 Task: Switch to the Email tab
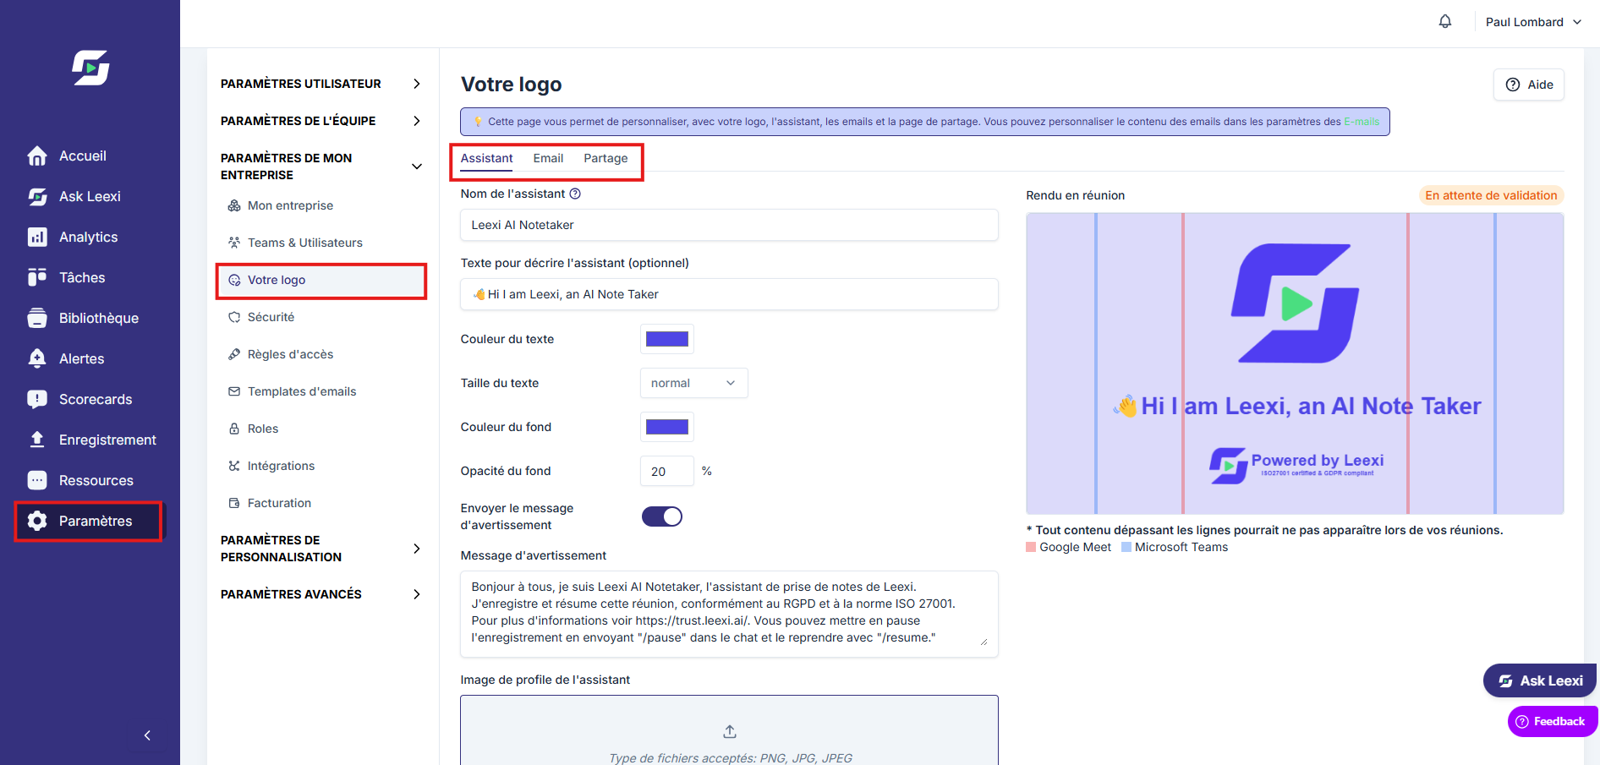point(548,158)
